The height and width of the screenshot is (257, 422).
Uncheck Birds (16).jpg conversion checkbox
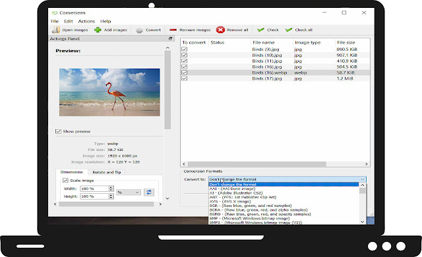click(185, 67)
